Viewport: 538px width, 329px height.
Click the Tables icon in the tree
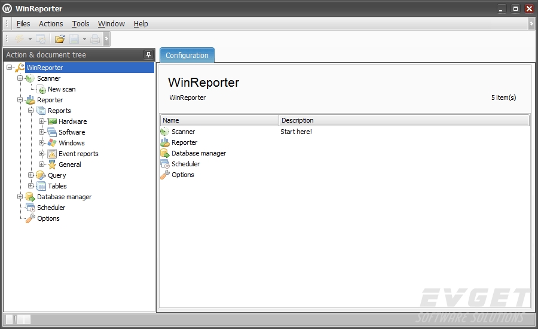(41, 186)
